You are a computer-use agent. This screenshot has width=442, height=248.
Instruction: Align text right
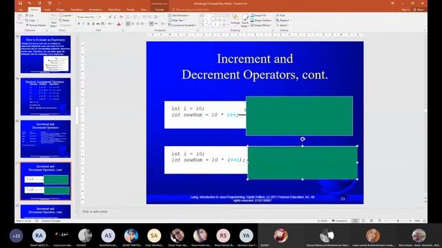137,24
